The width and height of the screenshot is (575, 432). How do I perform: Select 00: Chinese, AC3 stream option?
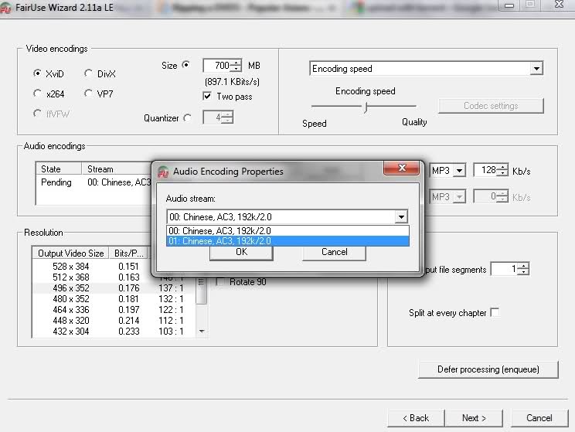(x=287, y=230)
